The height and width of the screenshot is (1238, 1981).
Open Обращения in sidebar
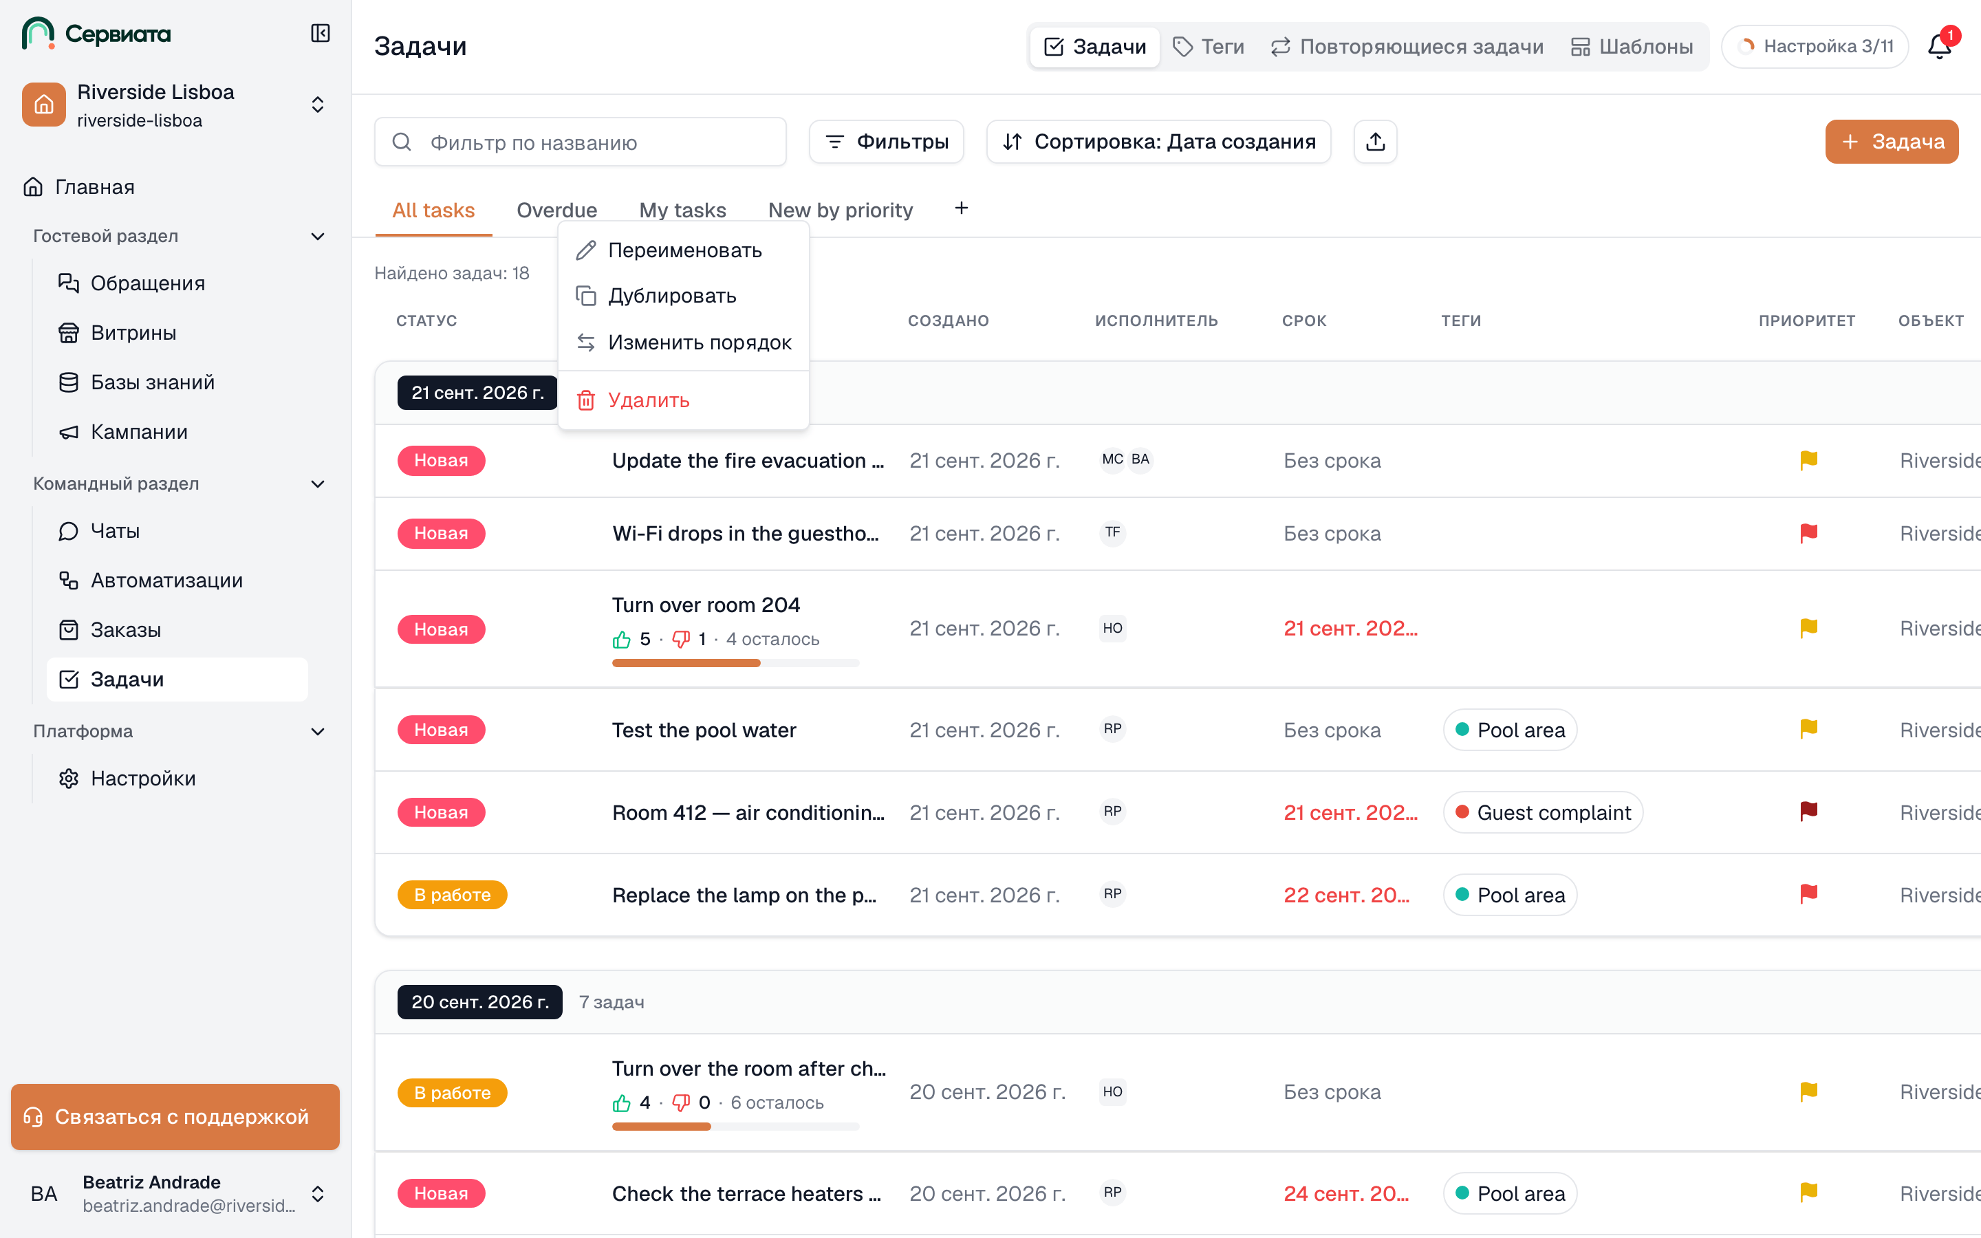[x=177, y=283]
